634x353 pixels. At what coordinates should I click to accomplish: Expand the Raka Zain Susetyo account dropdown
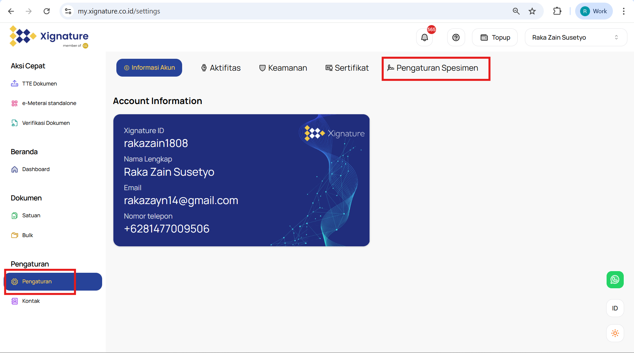[x=575, y=38]
